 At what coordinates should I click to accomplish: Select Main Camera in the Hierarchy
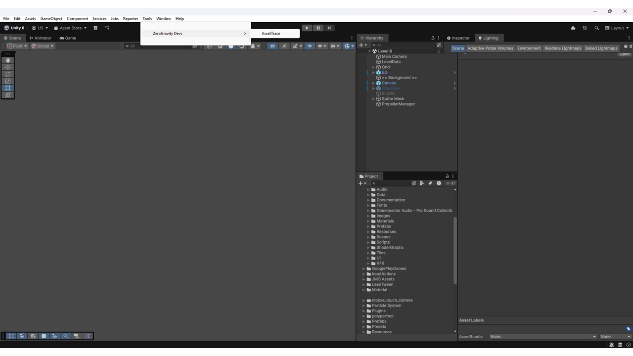point(394,57)
